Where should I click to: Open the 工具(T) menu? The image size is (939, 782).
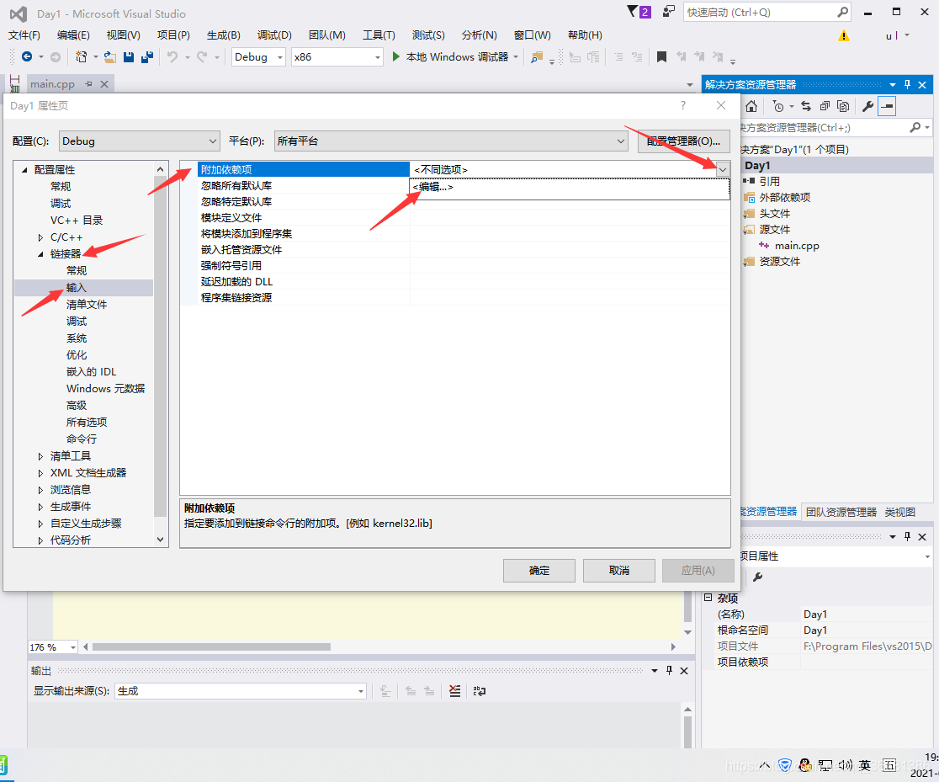click(x=379, y=35)
